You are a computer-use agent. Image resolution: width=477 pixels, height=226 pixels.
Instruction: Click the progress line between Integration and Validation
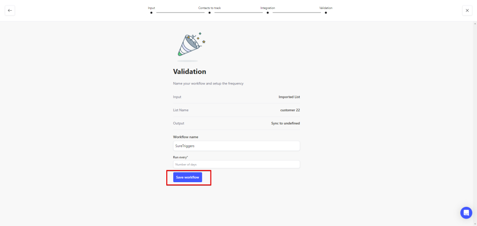pos(296,13)
